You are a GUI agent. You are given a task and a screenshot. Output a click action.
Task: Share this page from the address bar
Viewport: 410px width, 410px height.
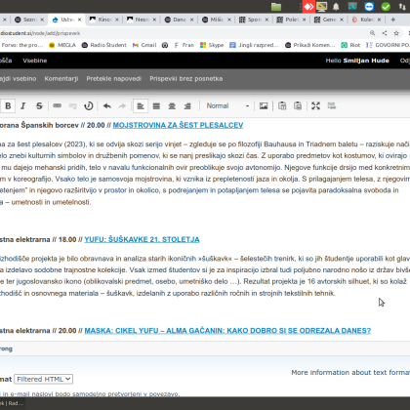[385, 33]
